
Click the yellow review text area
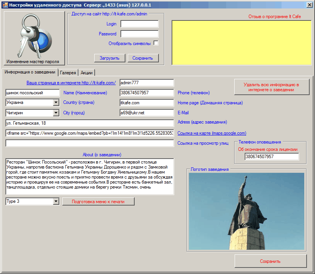pyautogui.click(x=242, y=43)
